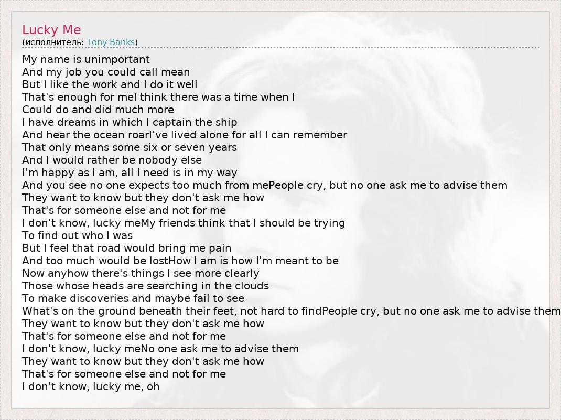Click the line starting "And hear the ocean roar"
This screenshot has height=420, width=561.
point(185,135)
